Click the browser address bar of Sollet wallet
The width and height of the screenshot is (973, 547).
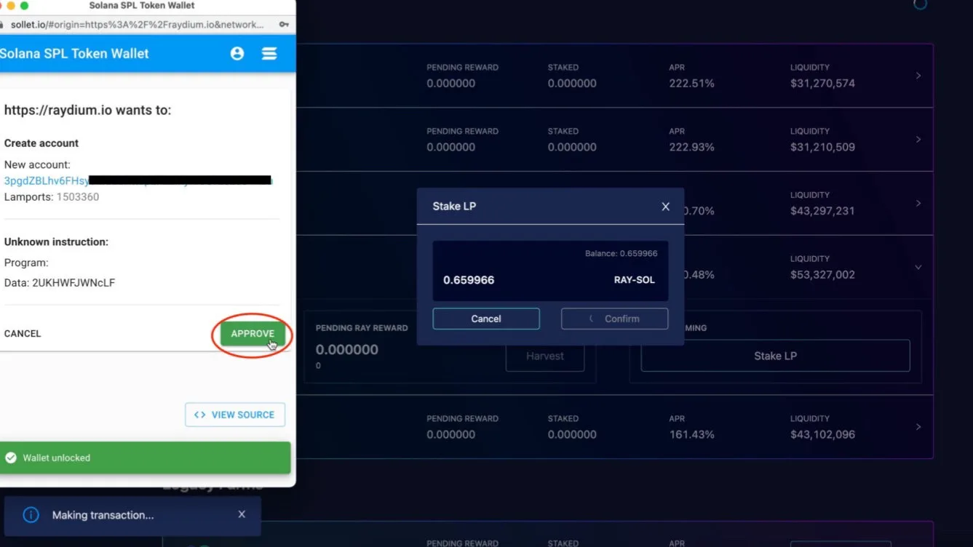137,24
